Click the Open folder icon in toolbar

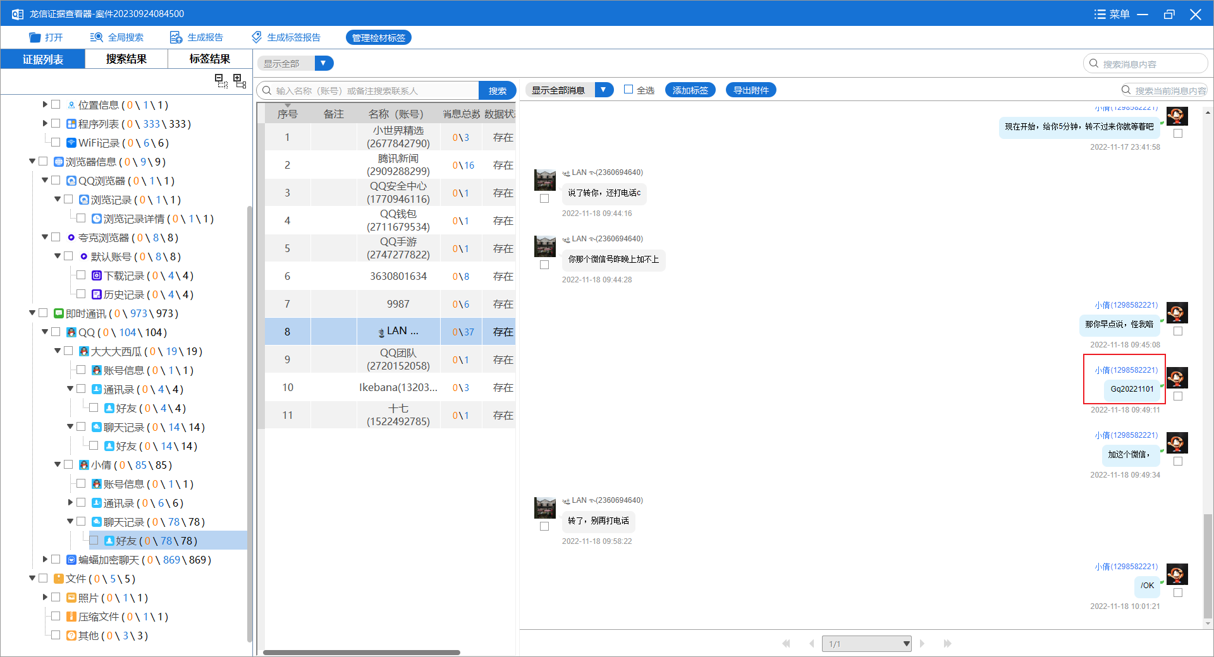(35, 37)
